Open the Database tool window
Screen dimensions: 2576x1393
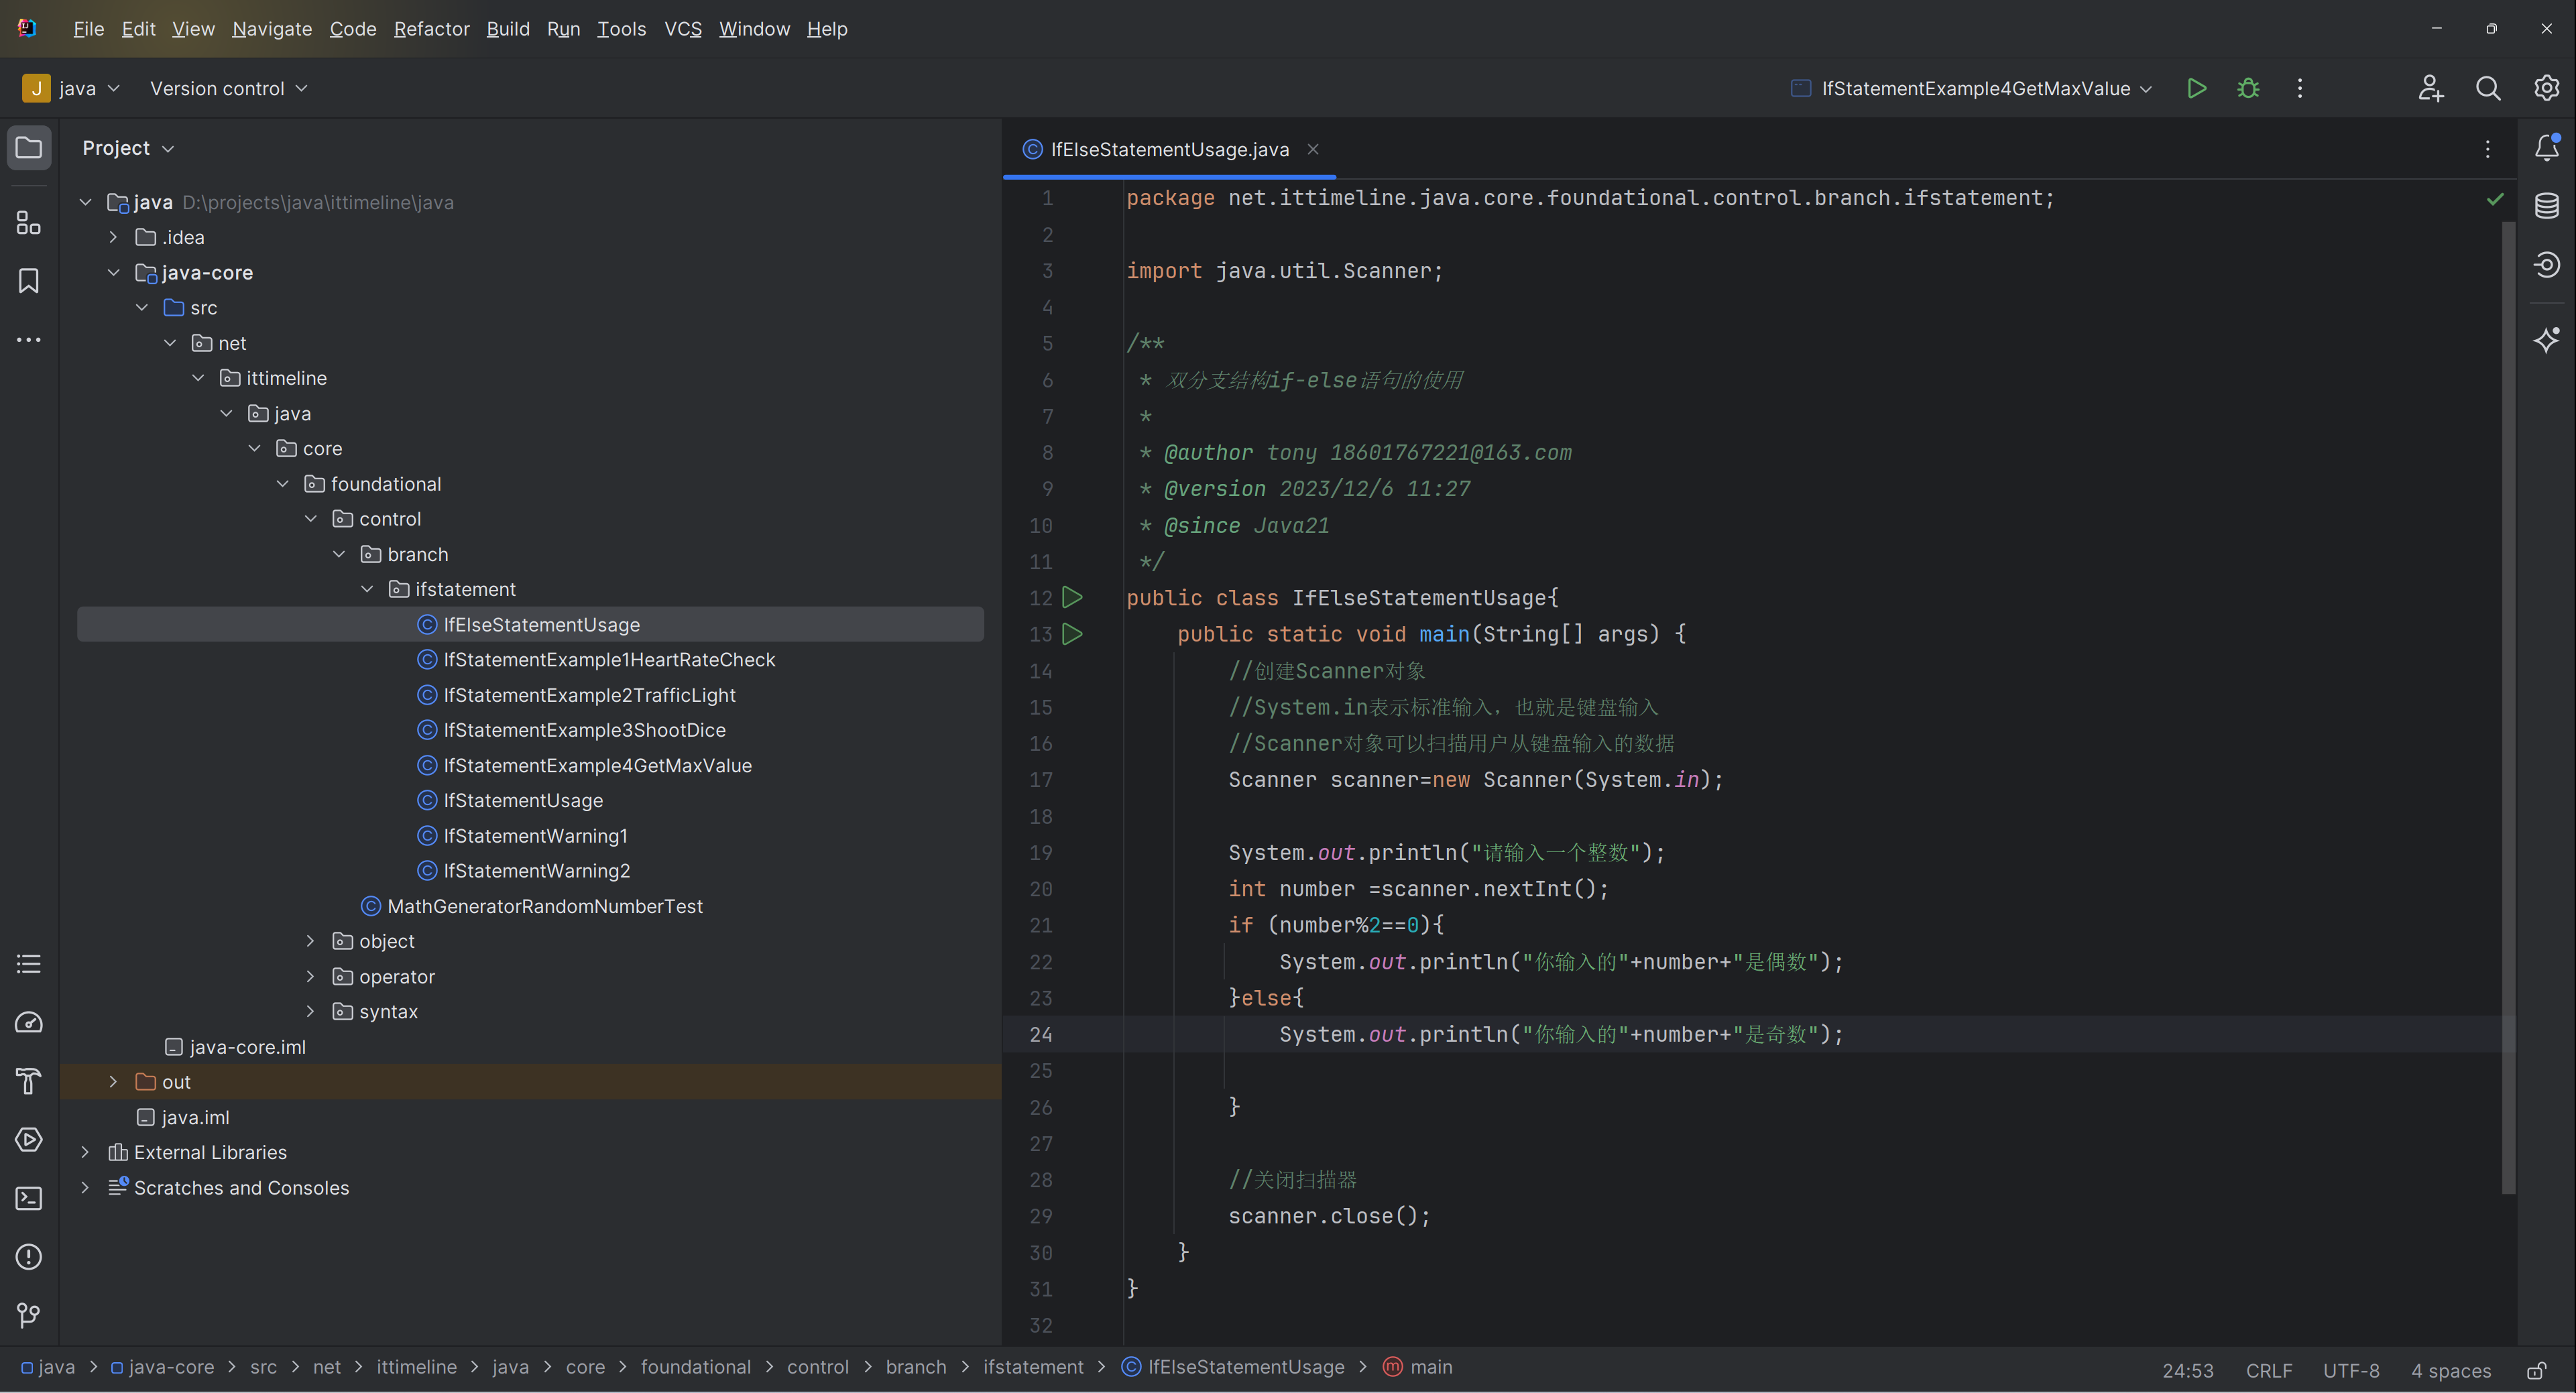(2547, 206)
